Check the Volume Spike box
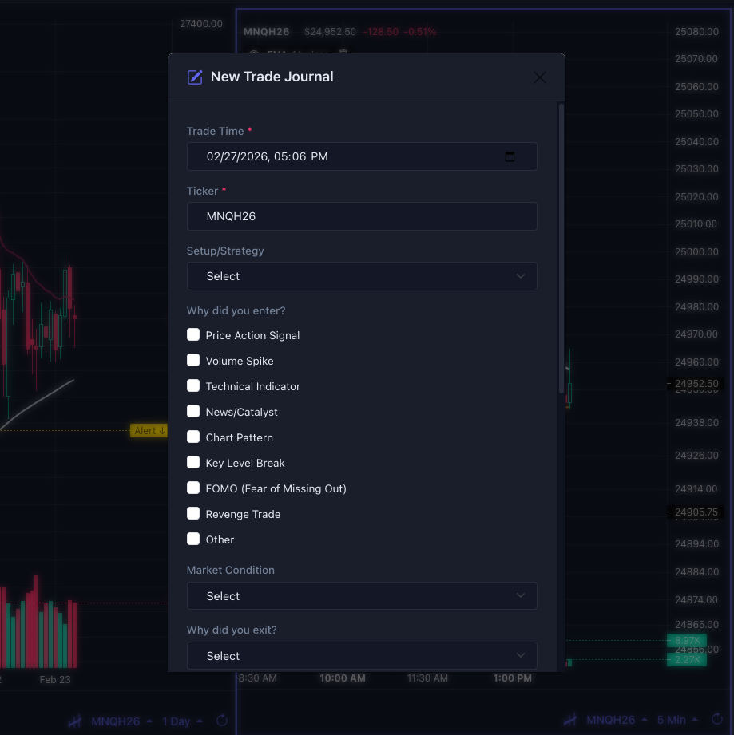734x735 pixels. [x=193, y=360]
